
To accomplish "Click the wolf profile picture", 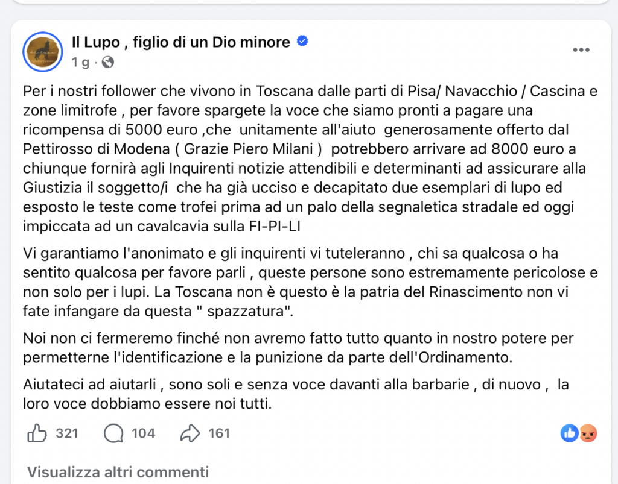I will coord(43,51).
